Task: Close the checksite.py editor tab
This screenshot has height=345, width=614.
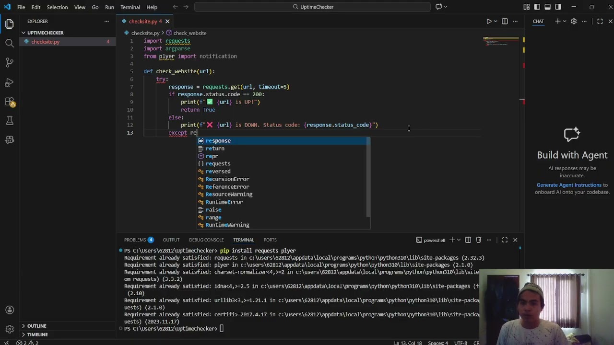Action: (x=167, y=21)
